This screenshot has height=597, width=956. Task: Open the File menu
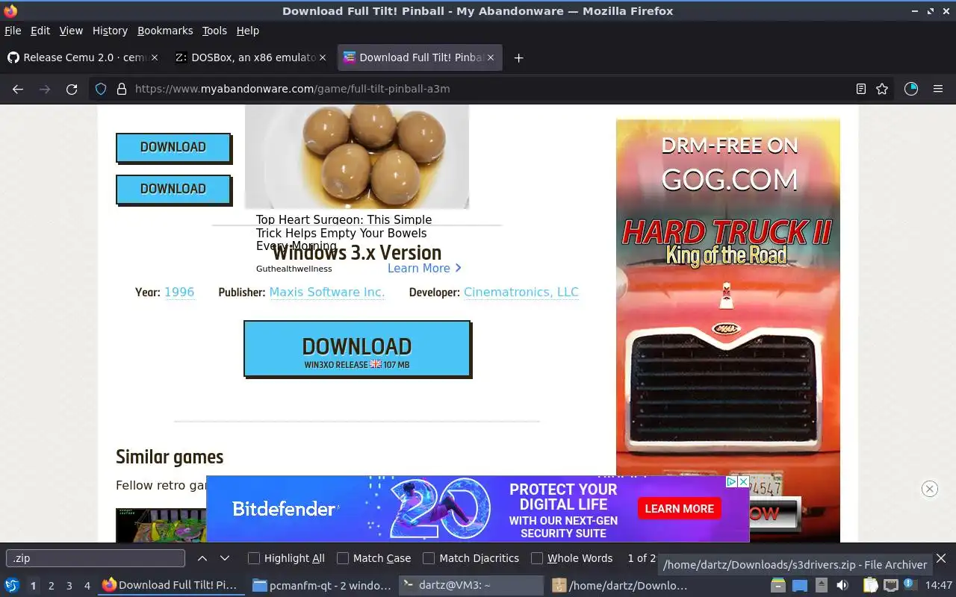coord(13,31)
